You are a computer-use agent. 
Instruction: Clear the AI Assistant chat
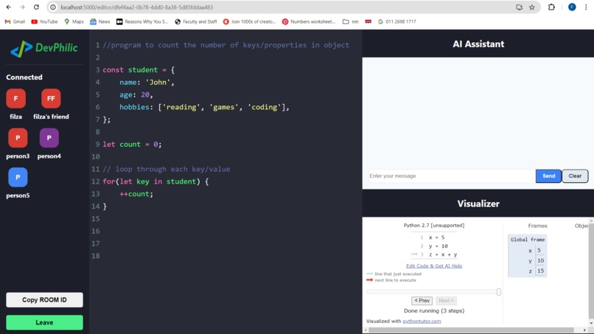coord(575,176)
